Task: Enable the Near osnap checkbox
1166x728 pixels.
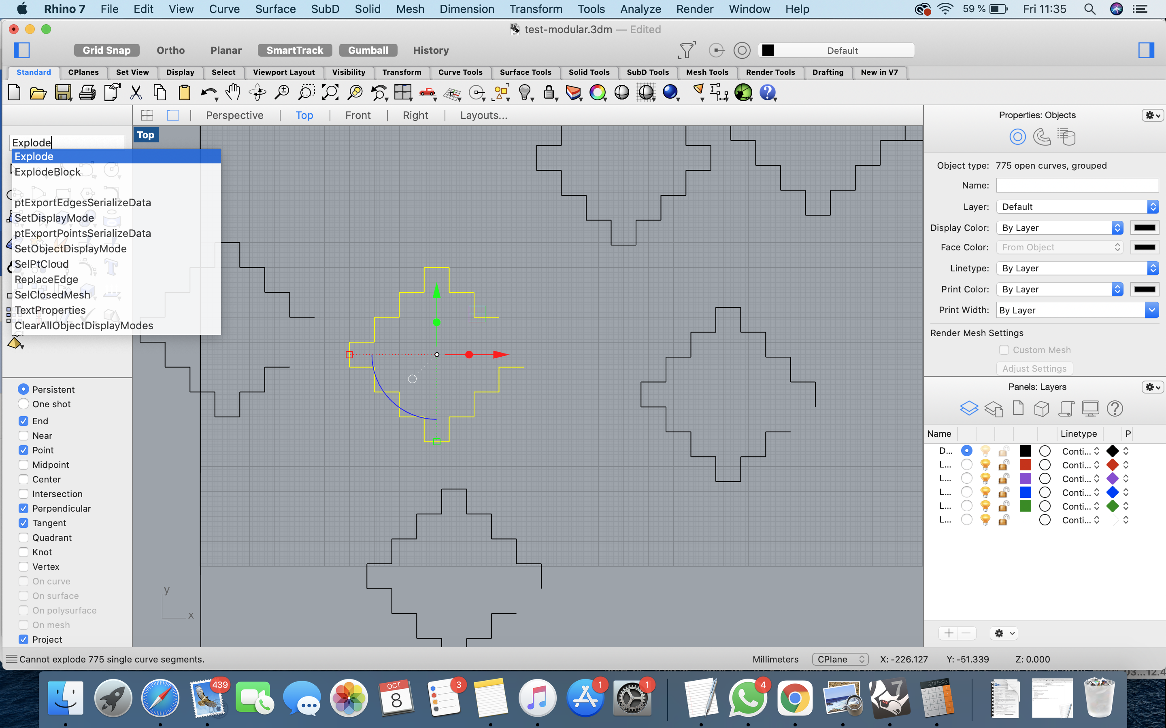Action: tap(23, 435)
